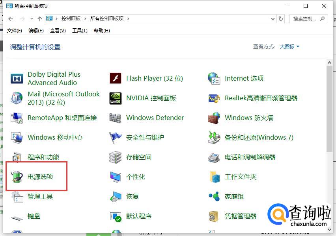Go up one folder level

[x=40, y=19]
